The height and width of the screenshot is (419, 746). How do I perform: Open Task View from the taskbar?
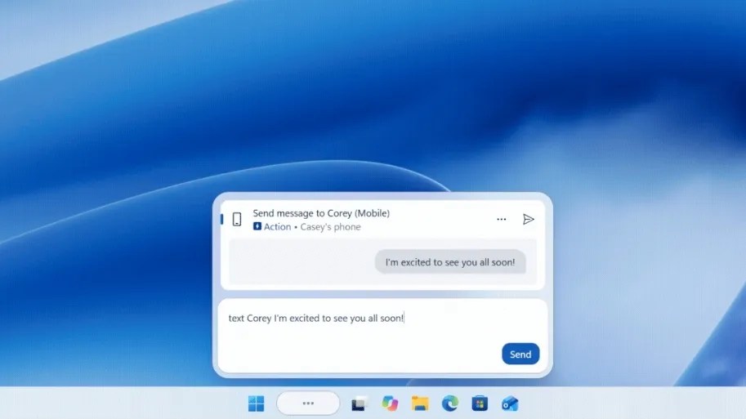[360, 403]
